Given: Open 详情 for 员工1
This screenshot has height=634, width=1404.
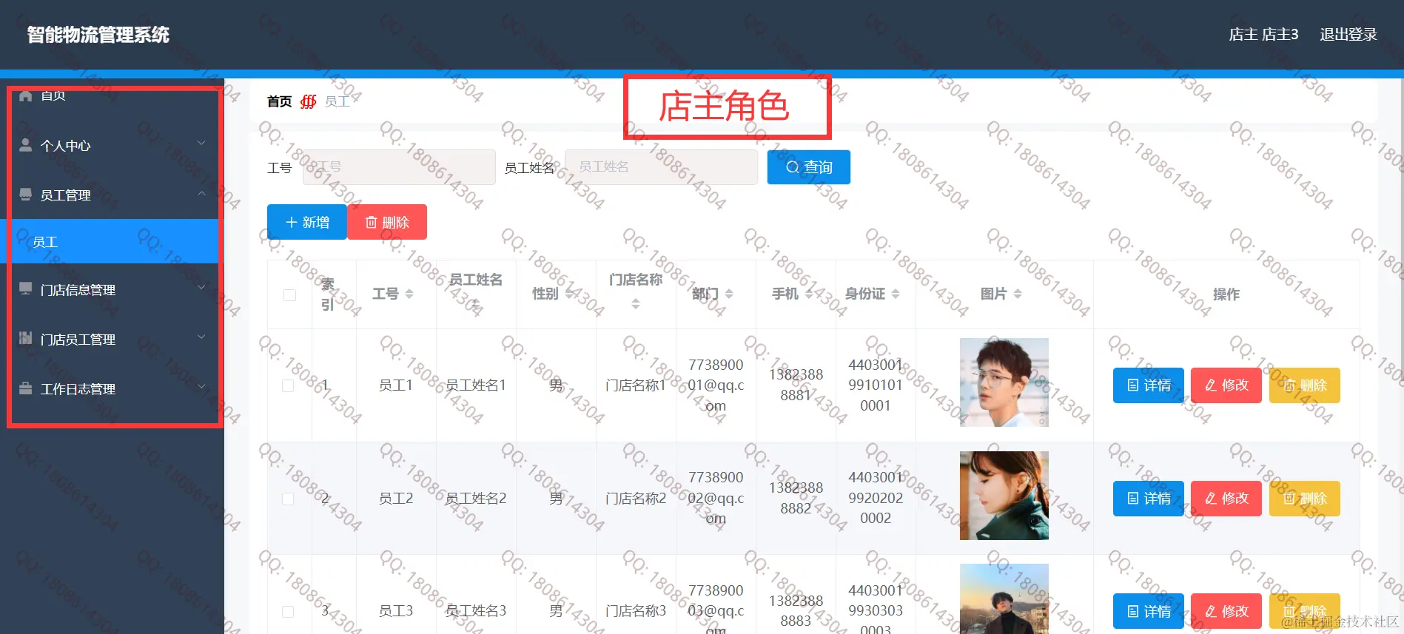Looking at the screenshot, I should click(1148, 385).
